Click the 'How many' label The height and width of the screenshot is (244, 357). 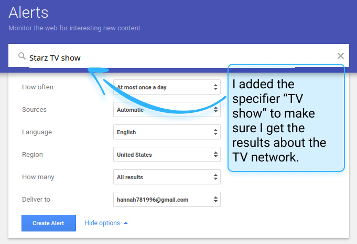[x=38, y=177]
